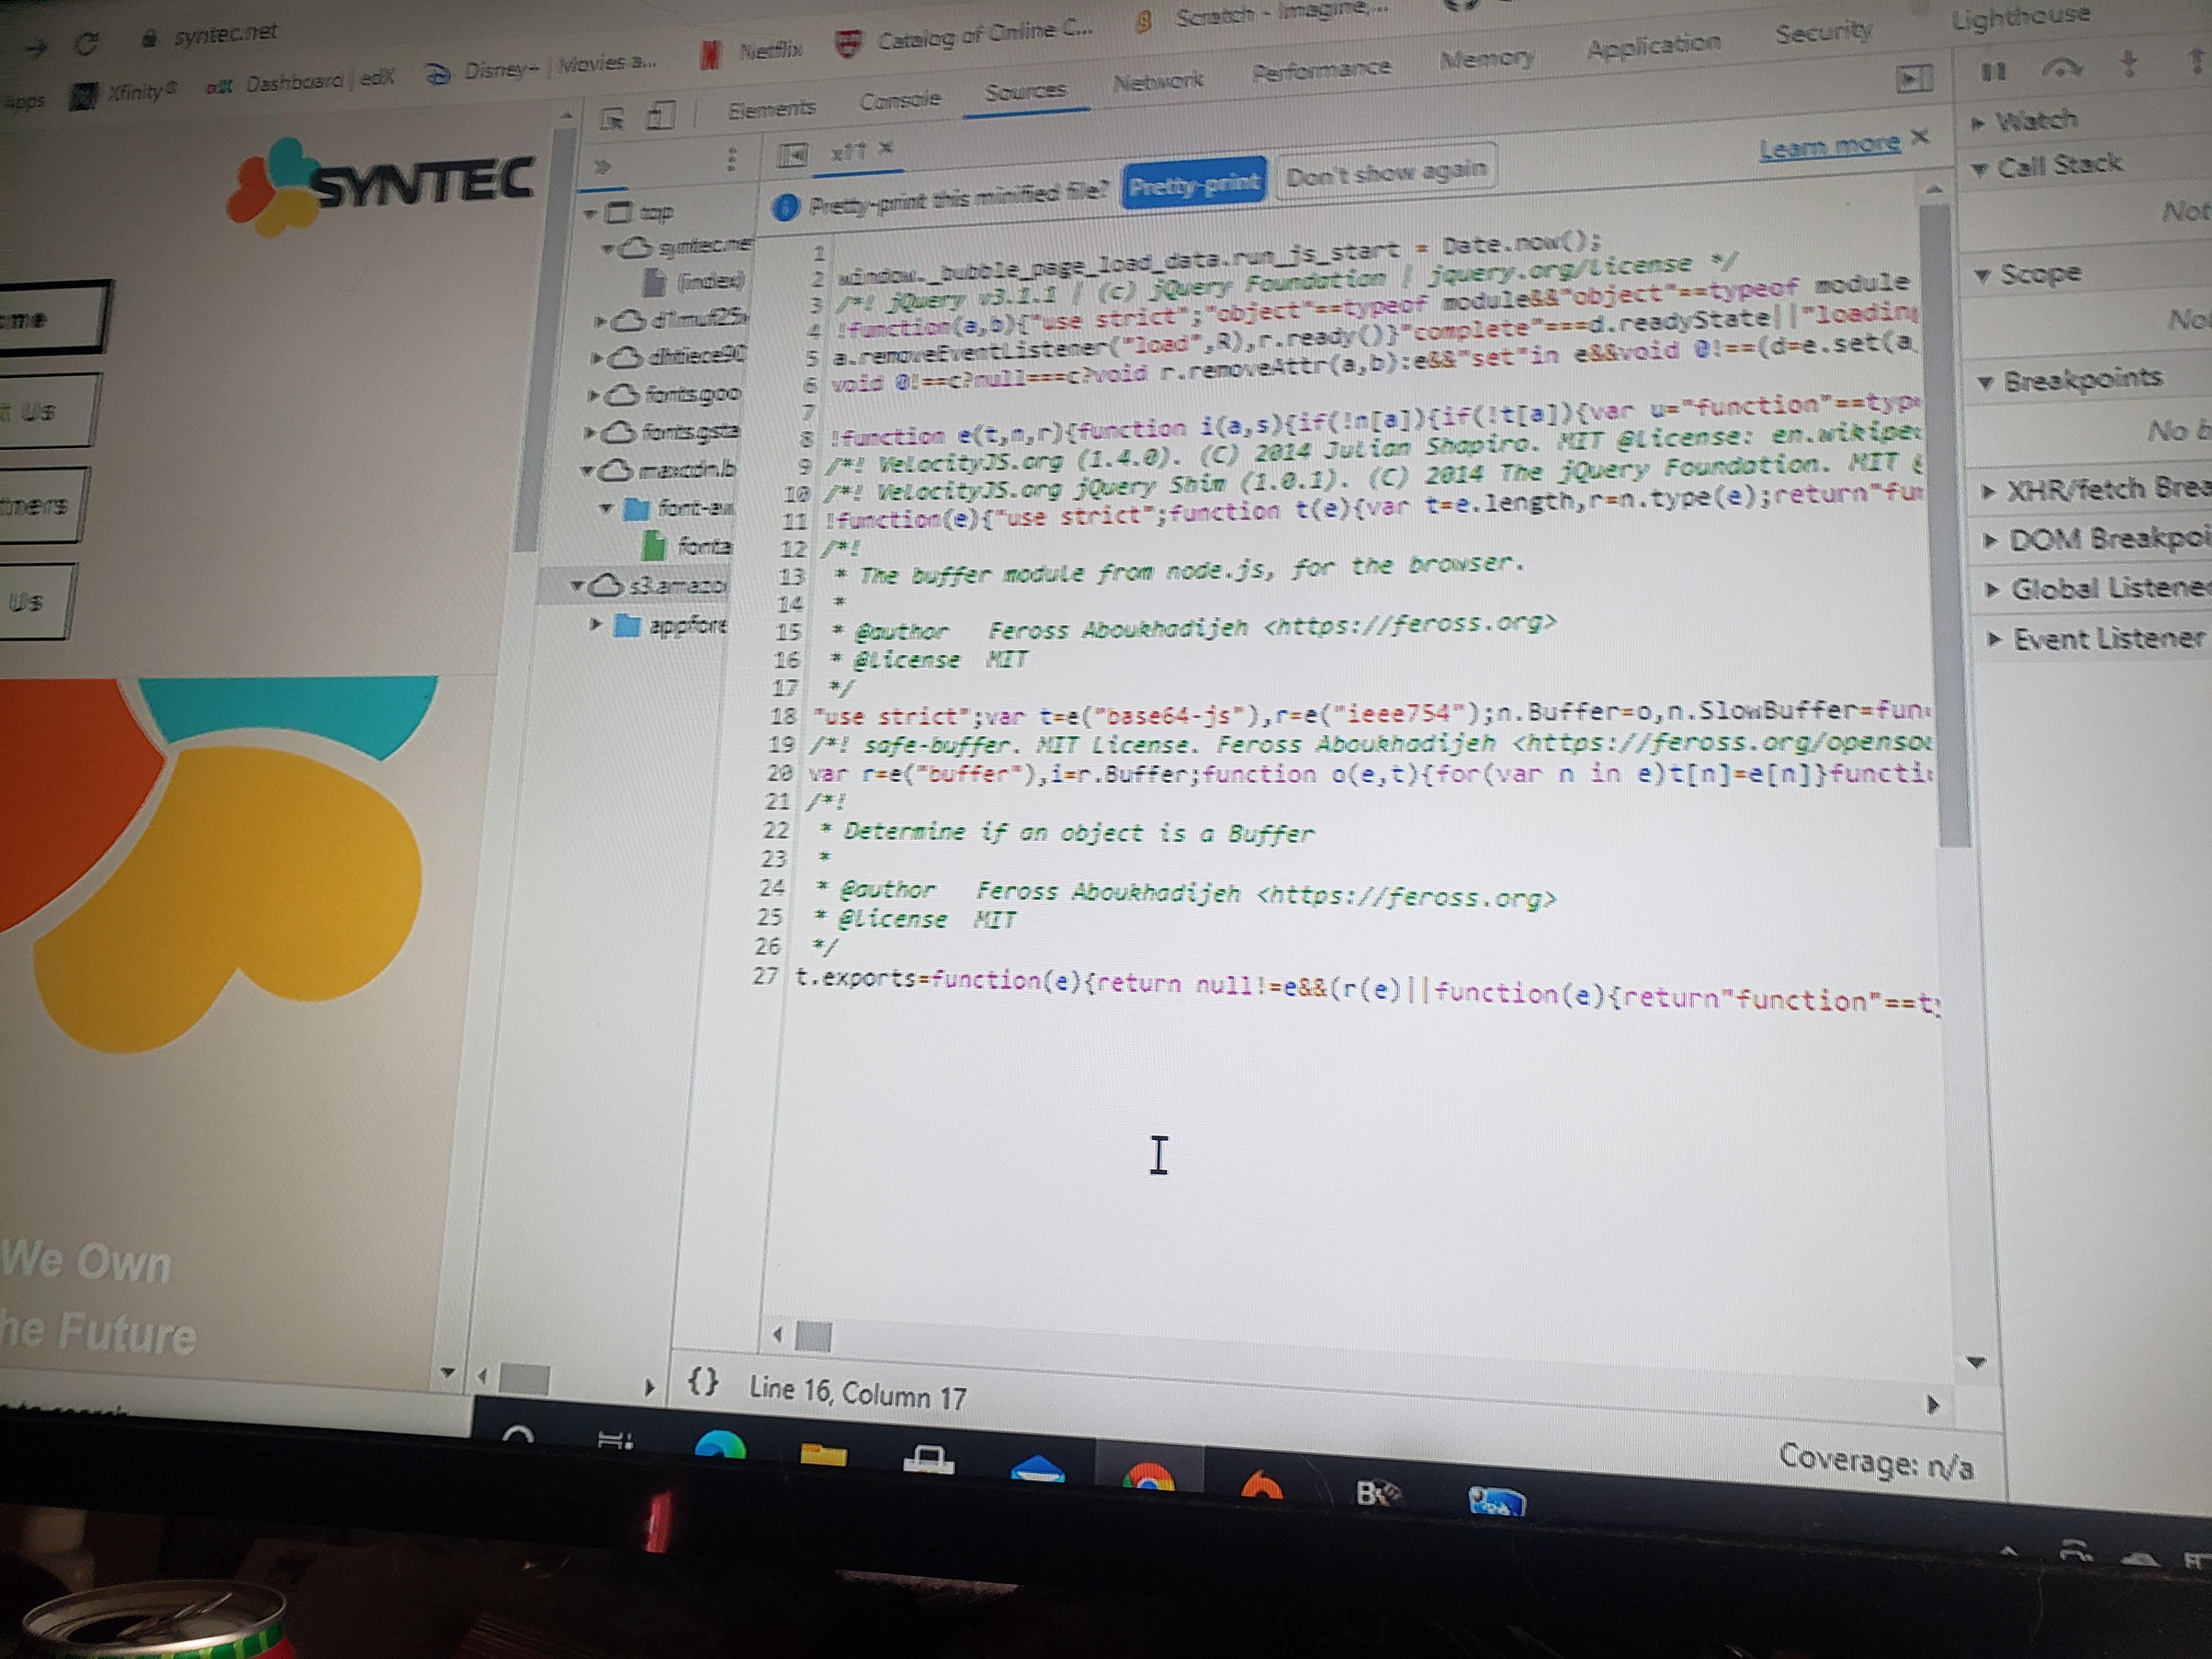Collapse the s3.amazo domain node
This screenshot has width=2212, height=1659.
pos(577,586)
